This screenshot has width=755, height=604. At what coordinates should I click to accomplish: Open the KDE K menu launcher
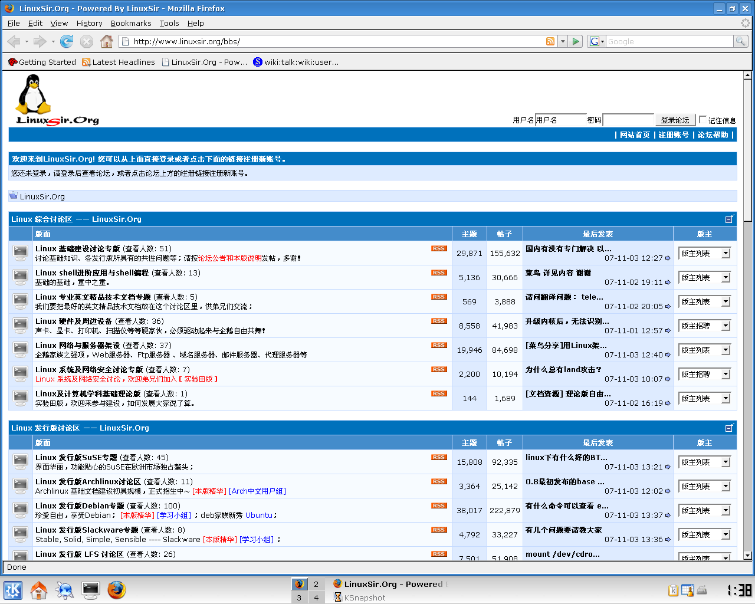[x=13, y=590]
